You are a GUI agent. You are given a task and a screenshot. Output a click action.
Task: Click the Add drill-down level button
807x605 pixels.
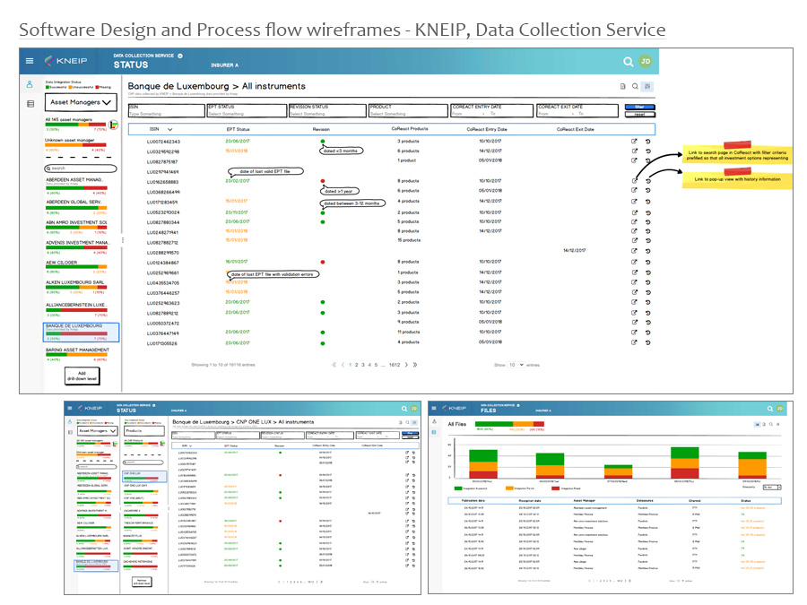pos(82,376)
